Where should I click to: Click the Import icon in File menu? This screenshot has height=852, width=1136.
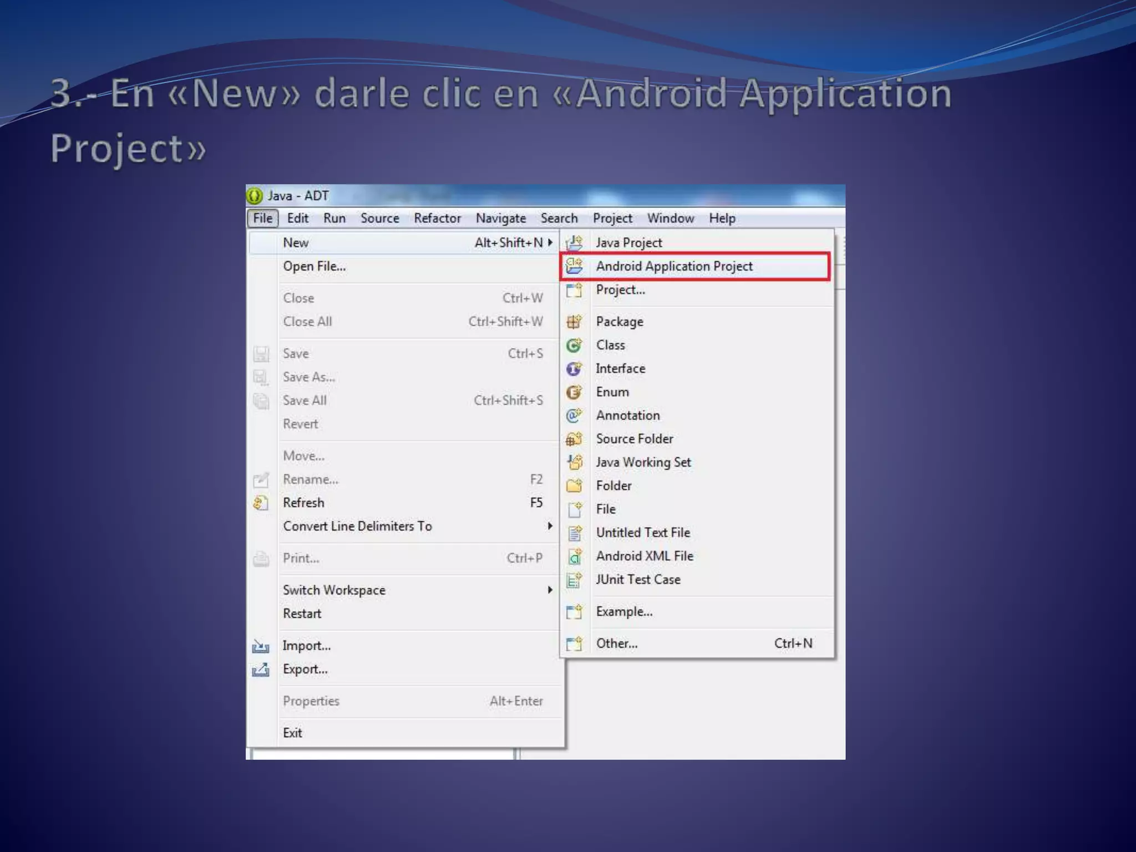coord(261,646)
